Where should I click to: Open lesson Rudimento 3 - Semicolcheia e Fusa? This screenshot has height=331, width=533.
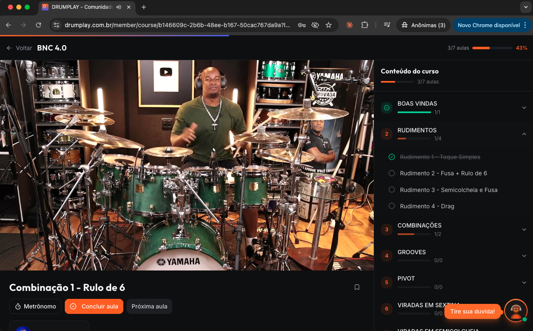[x=449, y=190]
